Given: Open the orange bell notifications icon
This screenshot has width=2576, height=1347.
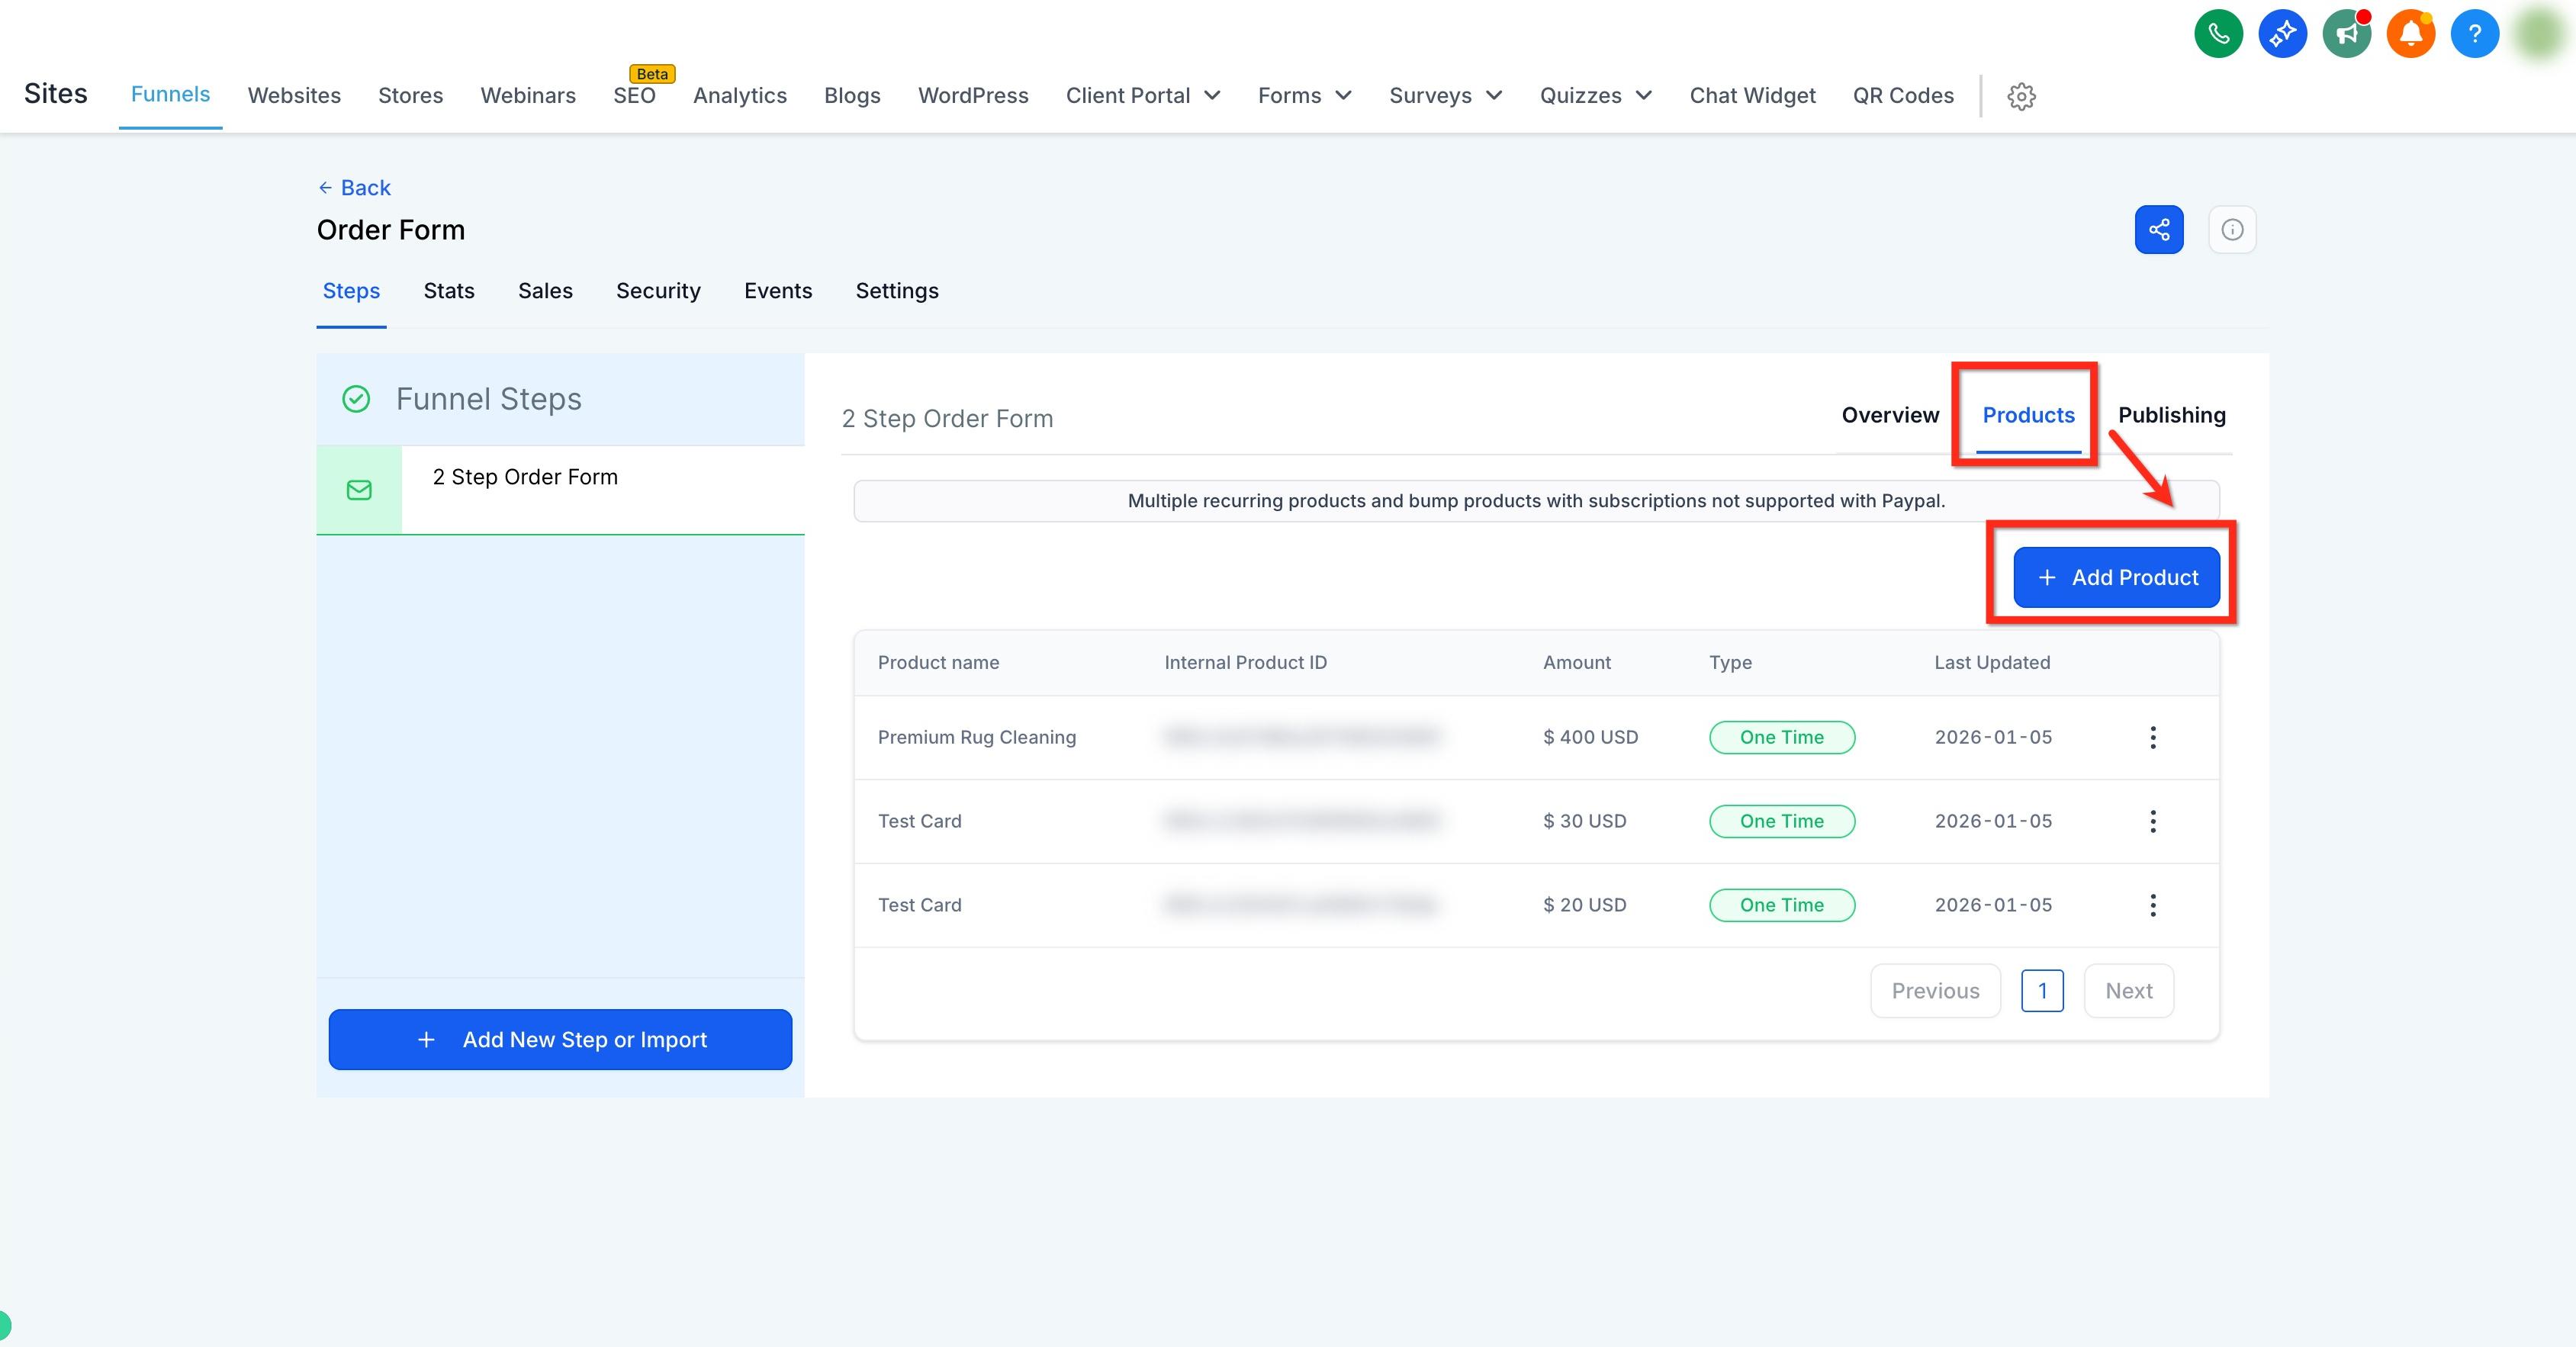Looking at the screenshot, I should [x=2410, y=34].
